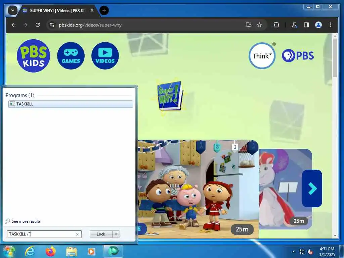Close the SUPER WHY! tab
Screen dimensions: 344x258
tap(92, 10)
